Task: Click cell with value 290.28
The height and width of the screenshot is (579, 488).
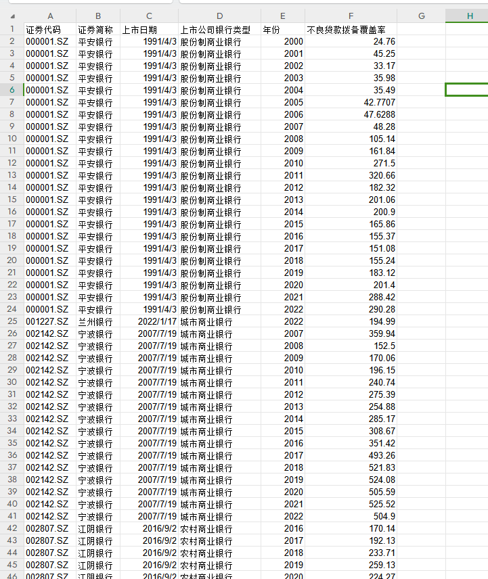Action: click(x=351, y=309)
